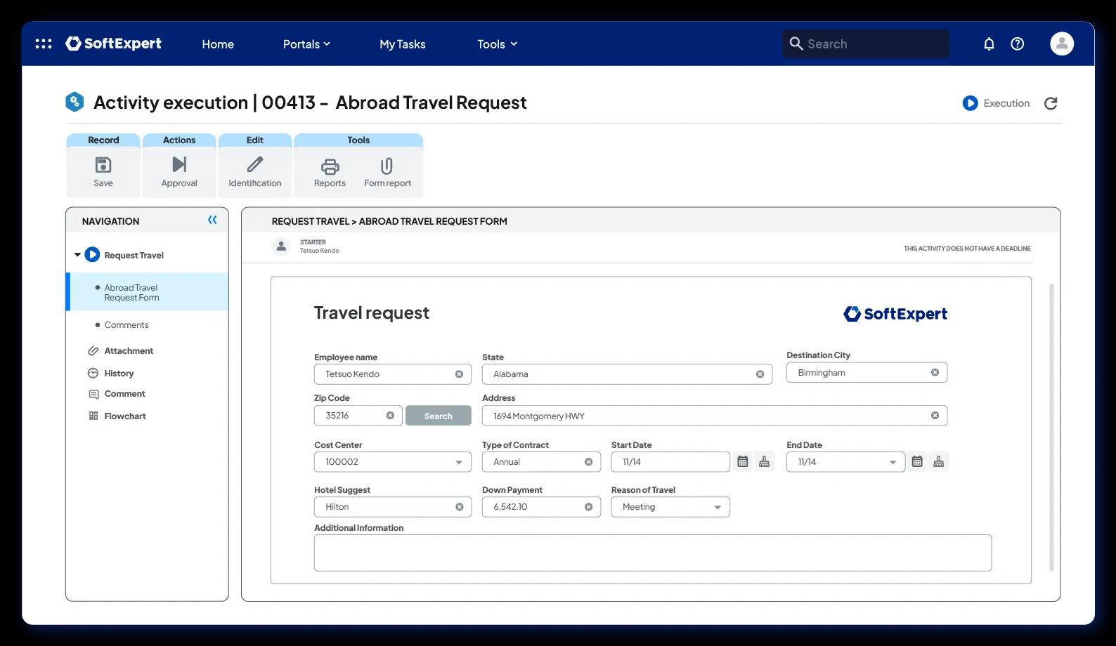Viewport: 1116px width, 646px height.
Task: Open Reports printer icon
Action: [x=330, y=166]
